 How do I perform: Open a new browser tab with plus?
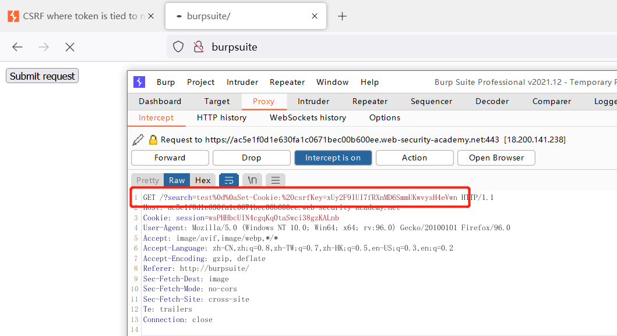343,16
